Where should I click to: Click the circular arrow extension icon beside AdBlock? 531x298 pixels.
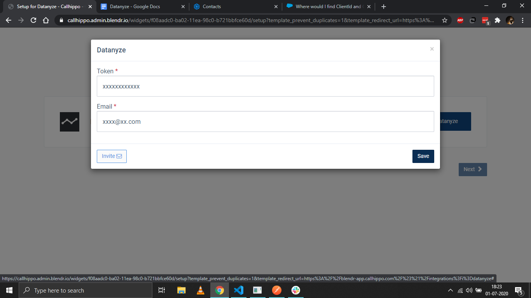pyautogui.click(x=473, y=21)
